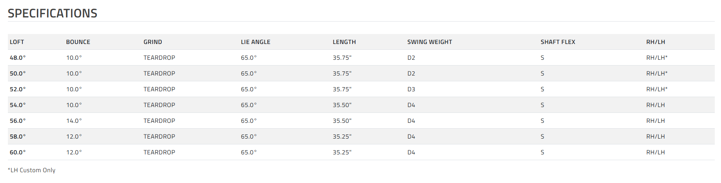This screenshot has height=183, width=721.
Task: Select the LIE ANGLE column header
Action: point(255,42)
